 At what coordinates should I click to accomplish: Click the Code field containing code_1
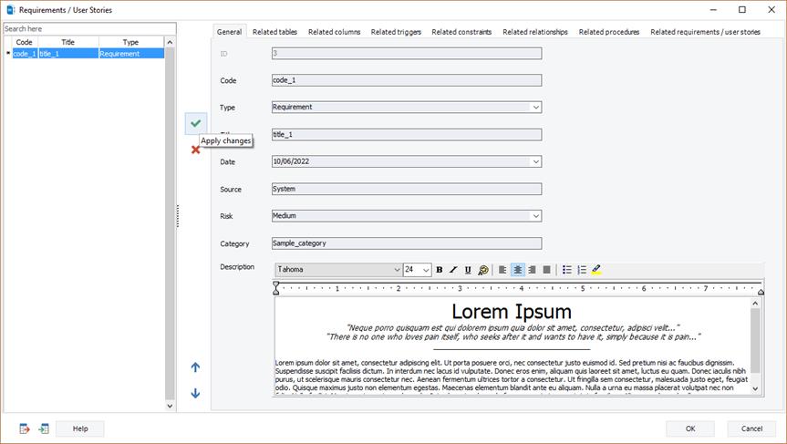pos(407,80)
